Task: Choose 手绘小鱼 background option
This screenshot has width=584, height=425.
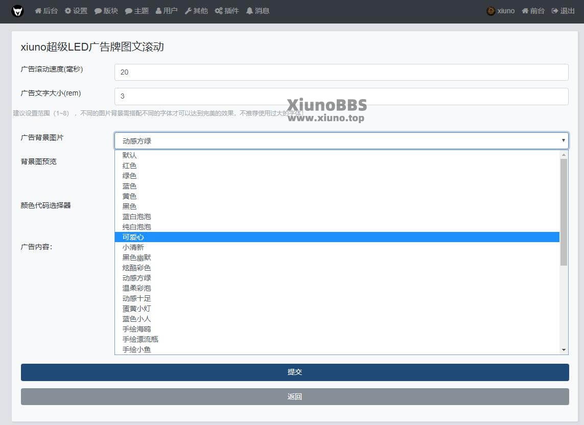Action: [337, 349]
